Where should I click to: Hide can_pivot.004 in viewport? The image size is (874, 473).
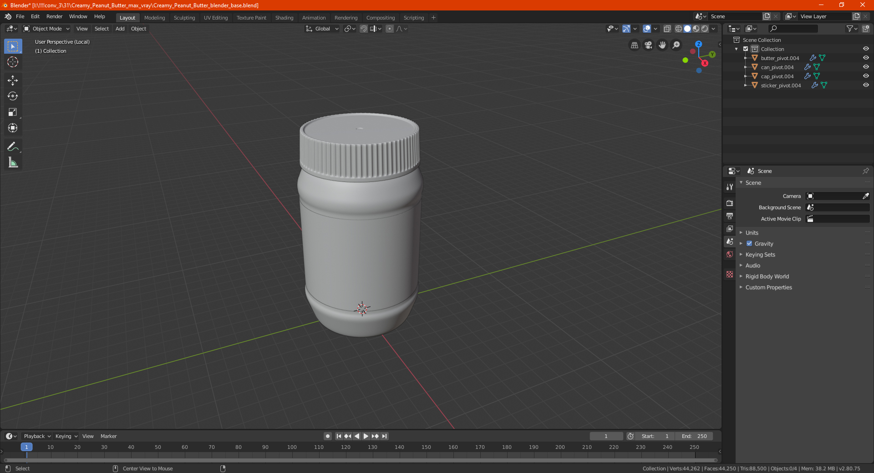tap(866, 67)
